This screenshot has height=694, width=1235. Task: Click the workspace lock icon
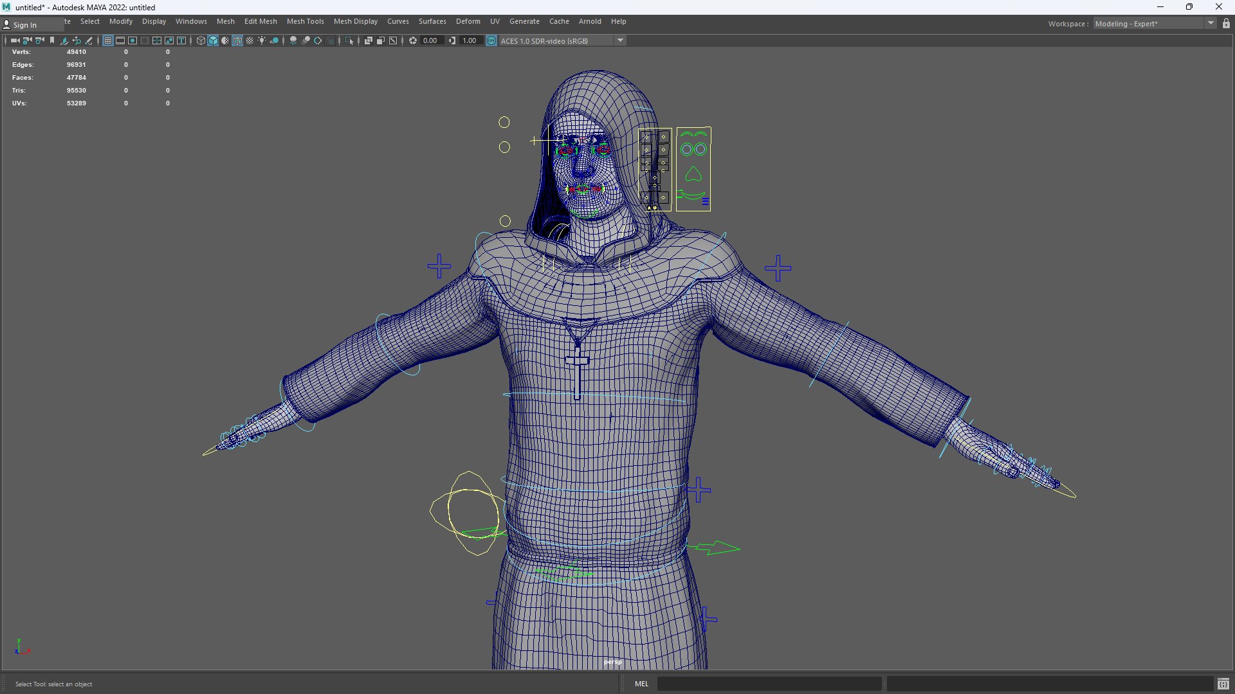point(1226,23)
